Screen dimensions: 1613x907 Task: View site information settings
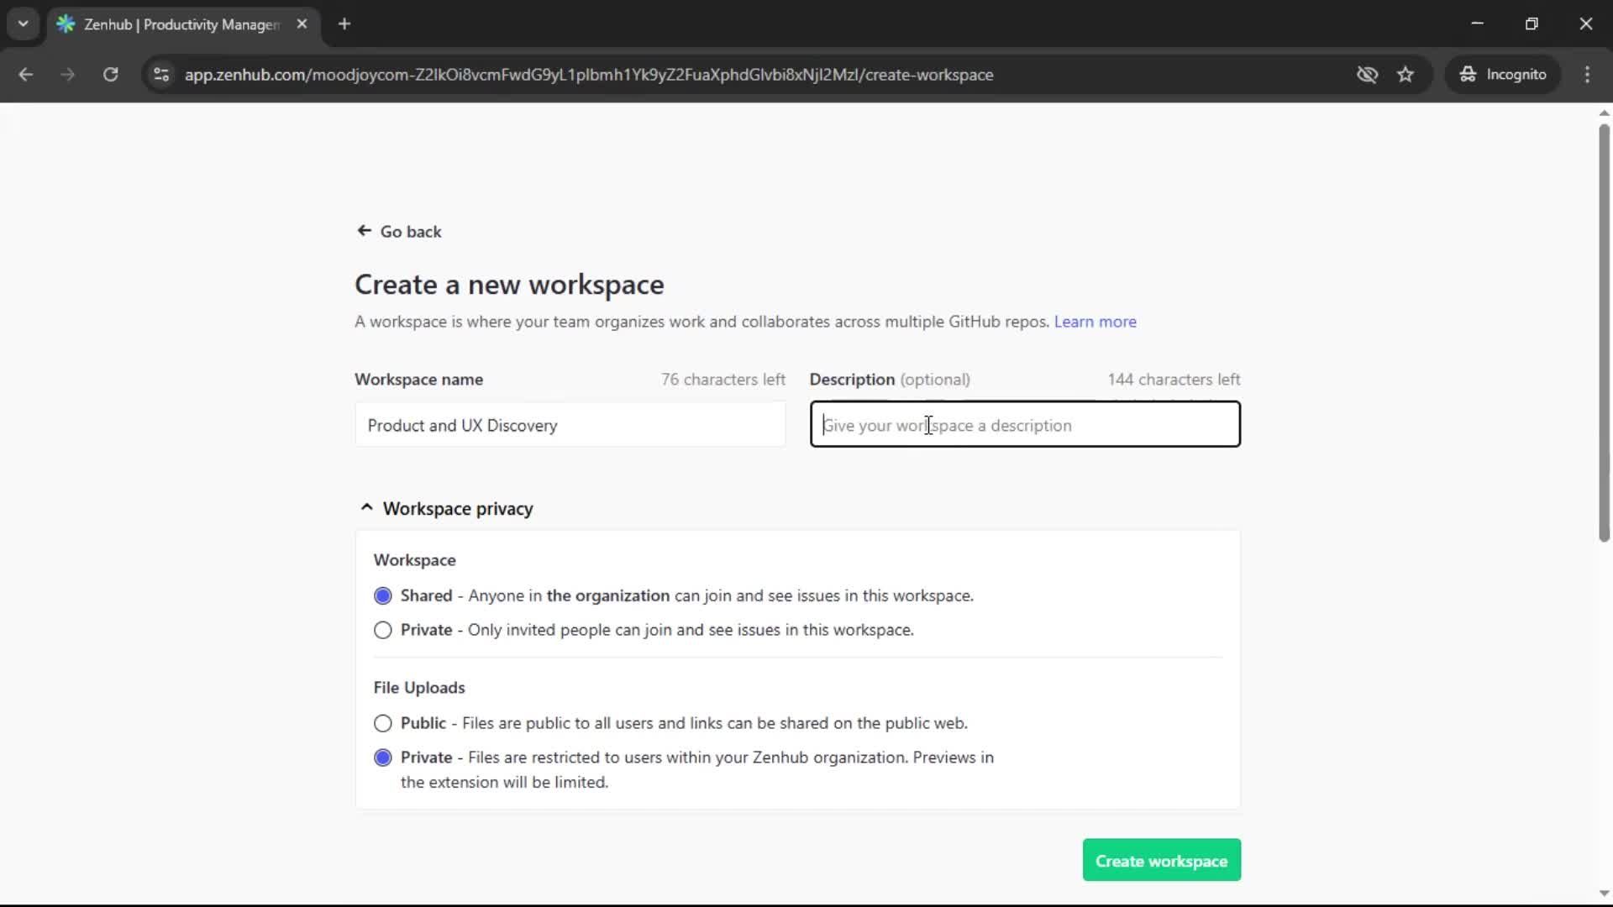160,75
